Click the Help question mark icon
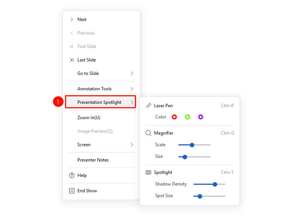This screenshot has width=307, height=217. (72, 175)
